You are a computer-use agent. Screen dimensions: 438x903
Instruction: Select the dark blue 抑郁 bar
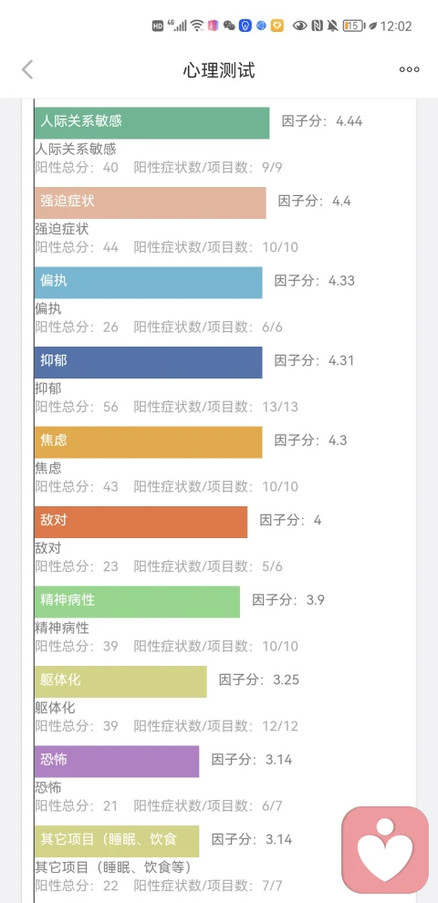coord(148,362)
